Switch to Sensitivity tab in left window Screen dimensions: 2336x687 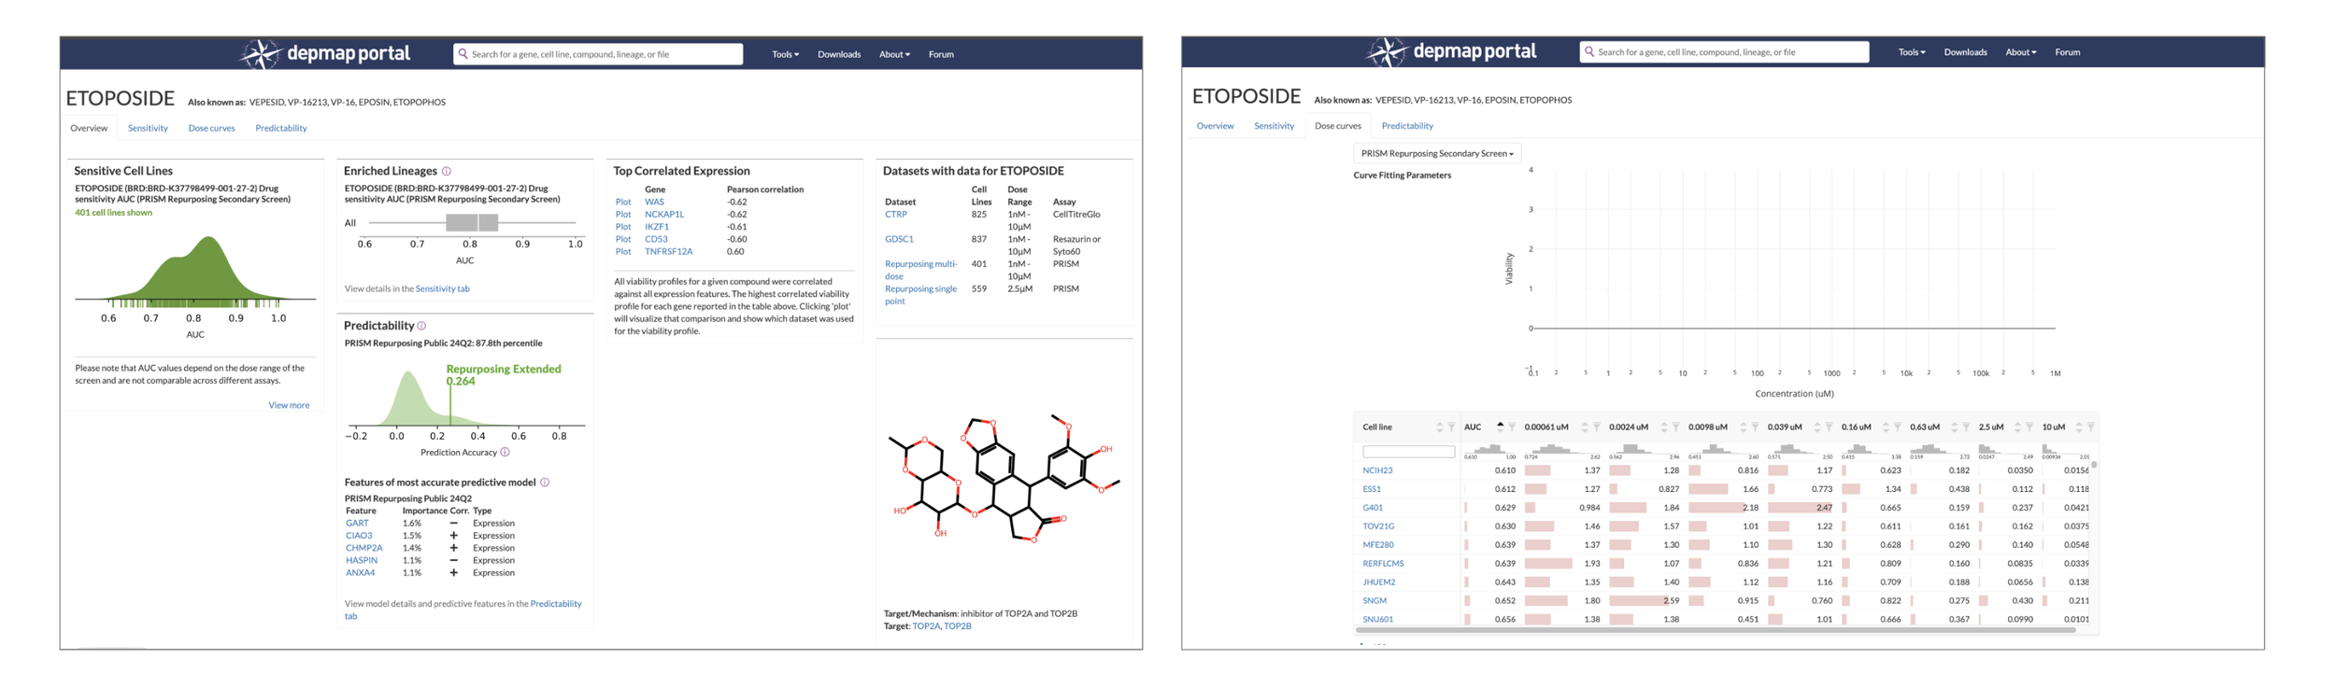click(148, 128)
